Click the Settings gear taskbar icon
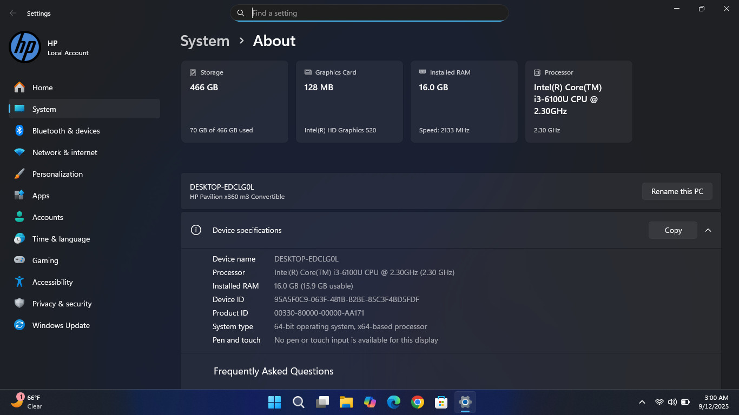This screenshot has width=739, height=415. pyautogui.click(x=465, y=402)
